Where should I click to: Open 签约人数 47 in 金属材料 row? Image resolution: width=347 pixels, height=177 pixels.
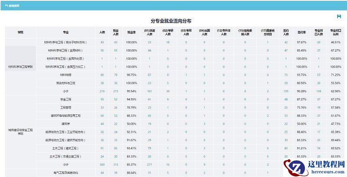pos(286,51)
